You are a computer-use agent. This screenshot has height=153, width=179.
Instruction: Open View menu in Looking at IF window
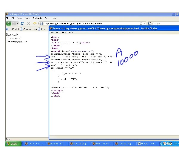[x=19, y=18]
